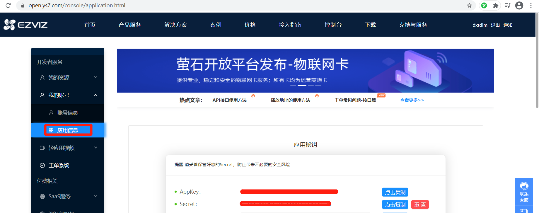Click the globe icon beside SaaS服务
539x213 pixels.
pos(42,197)
